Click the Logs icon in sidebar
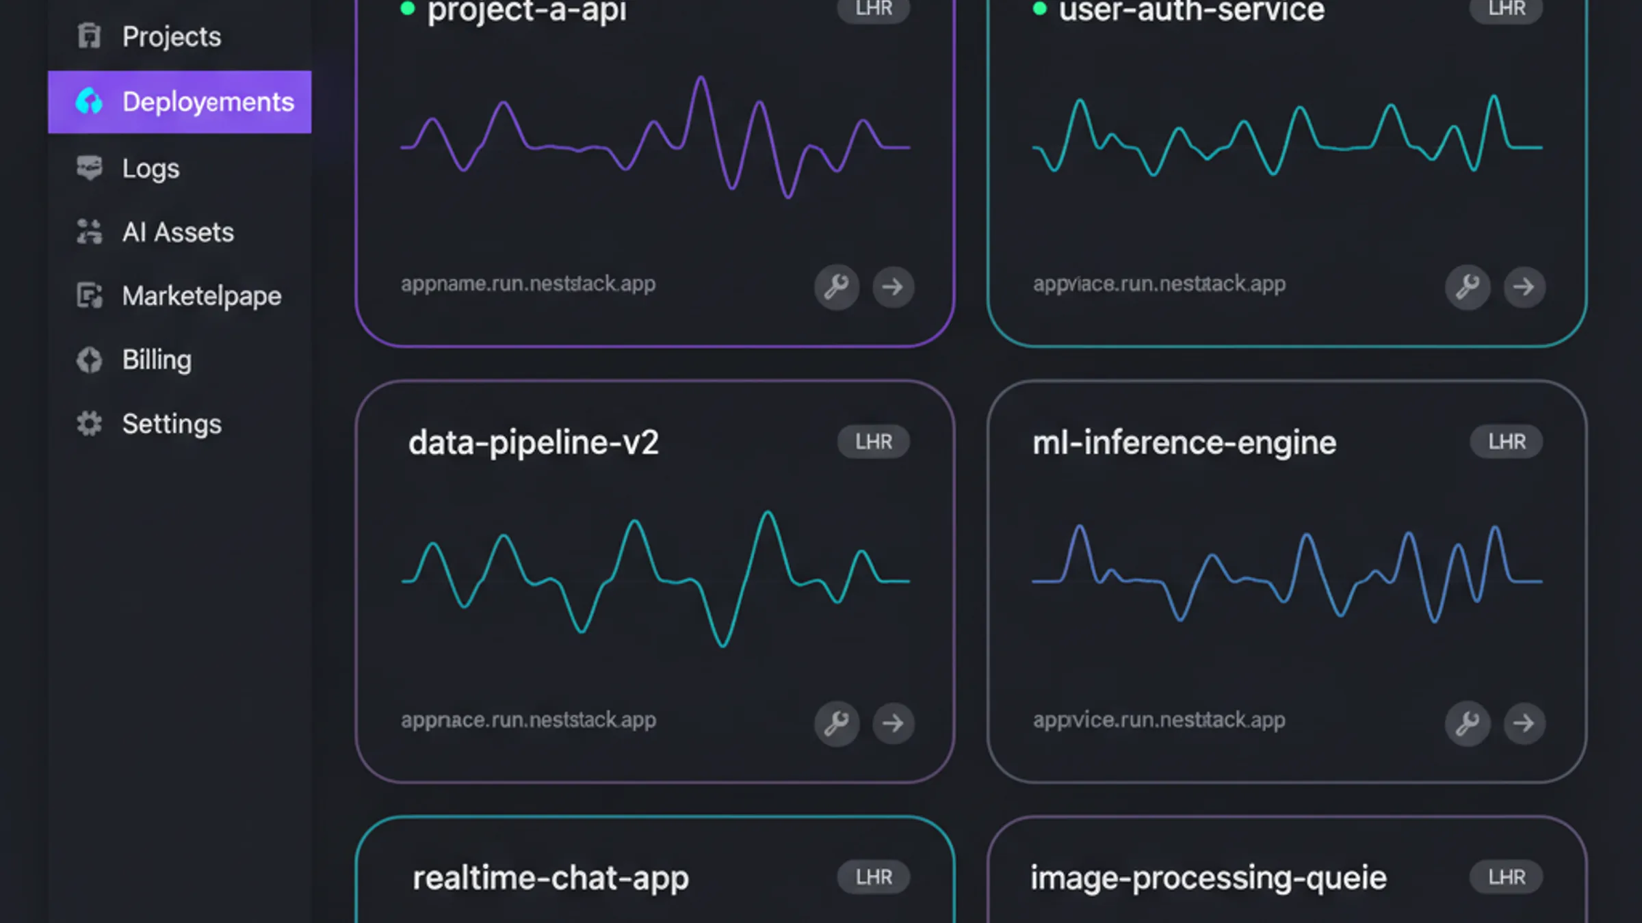Screen dimensions: 1642x923 89,168
